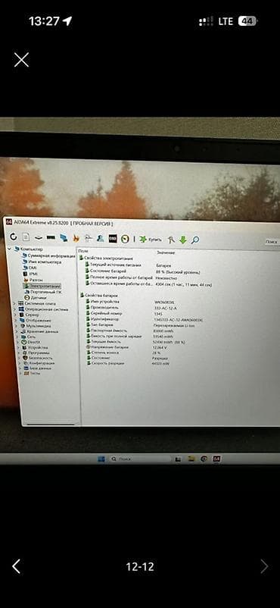Viewport: 280px width, 608px height.
Task: Select the Напряжение батареи row
Action: point(107,347)
